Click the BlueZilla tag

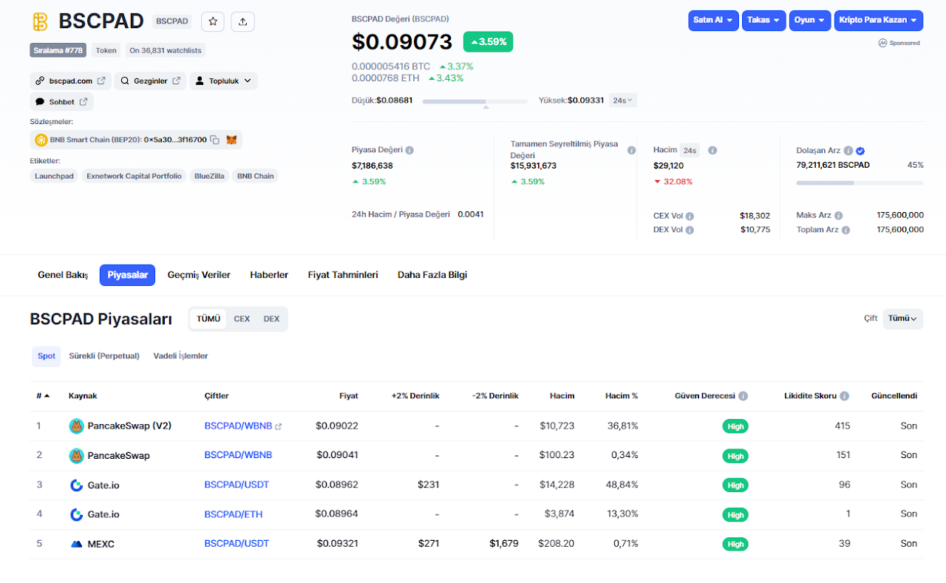tap(209, 176)
